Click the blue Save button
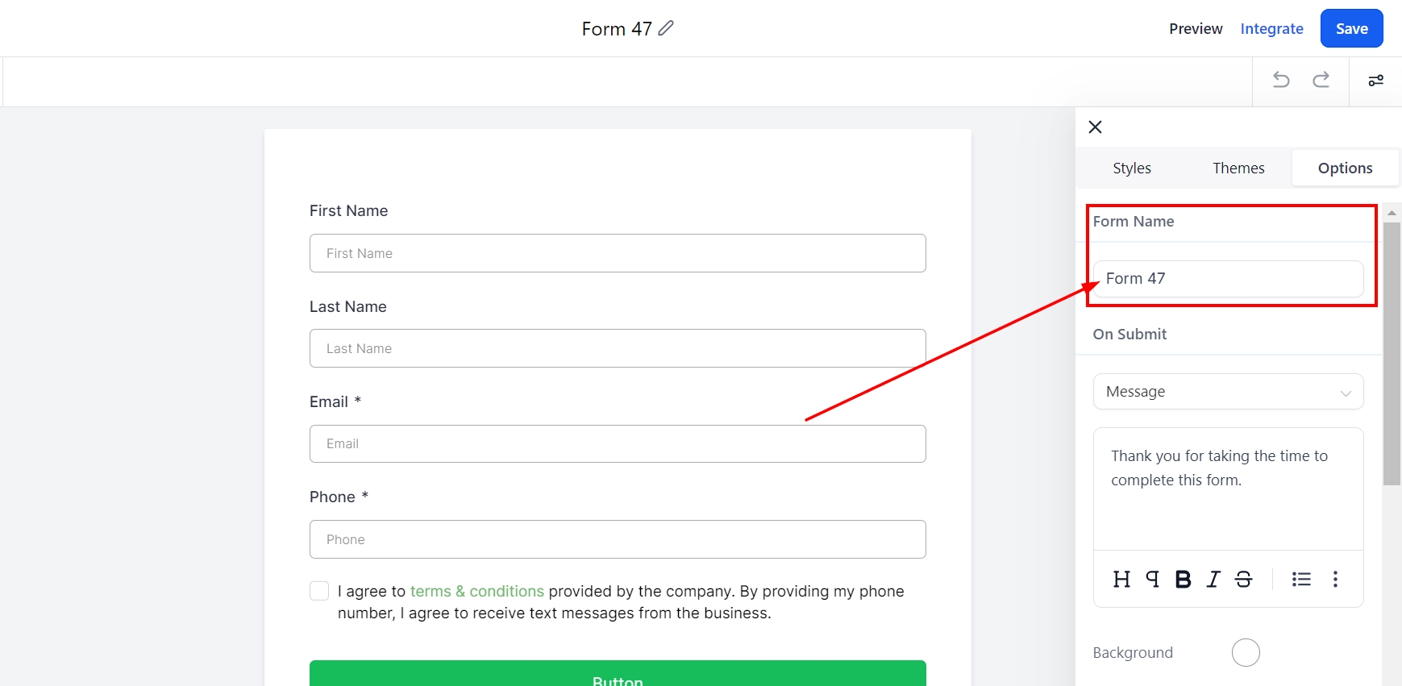Image resolution: width=1402 pixels, height=686 pixels. pyautogui.click(x=1351, y=29)
